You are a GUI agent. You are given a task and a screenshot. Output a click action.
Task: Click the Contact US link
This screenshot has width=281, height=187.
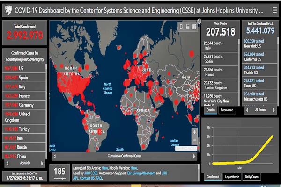[87, 178]
